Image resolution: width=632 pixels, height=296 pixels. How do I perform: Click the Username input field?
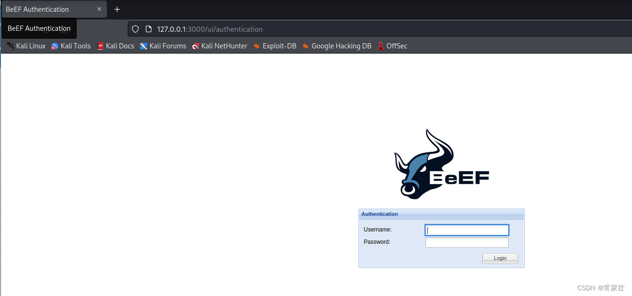[467, 230]
